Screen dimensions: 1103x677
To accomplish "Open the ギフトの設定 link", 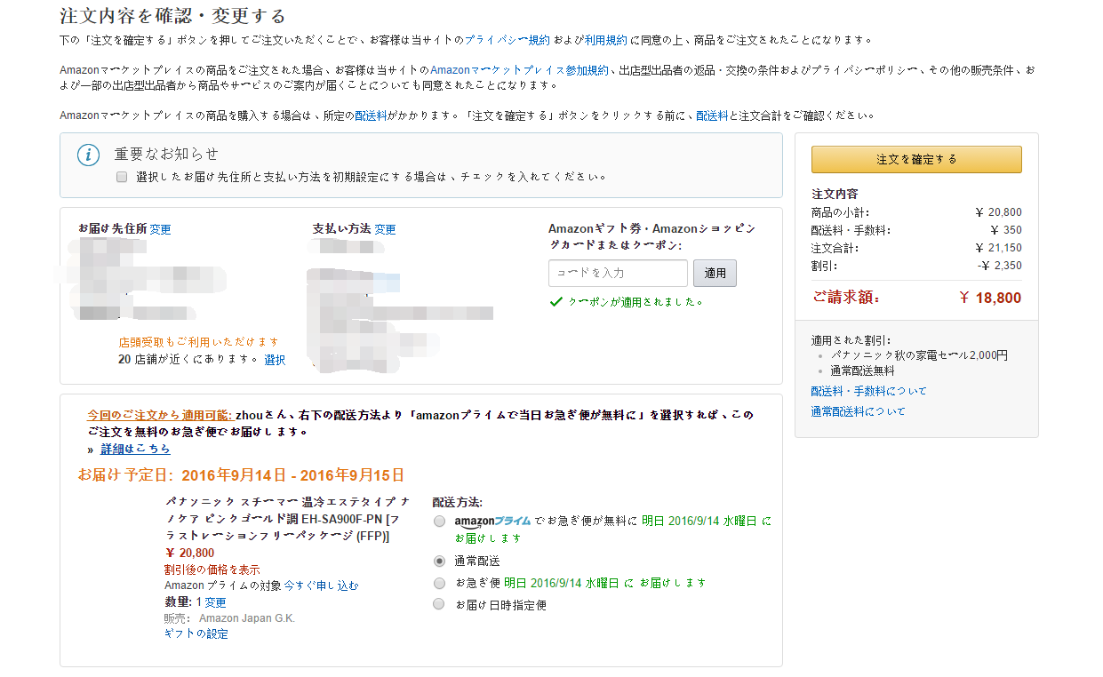I will pos(196,633).
